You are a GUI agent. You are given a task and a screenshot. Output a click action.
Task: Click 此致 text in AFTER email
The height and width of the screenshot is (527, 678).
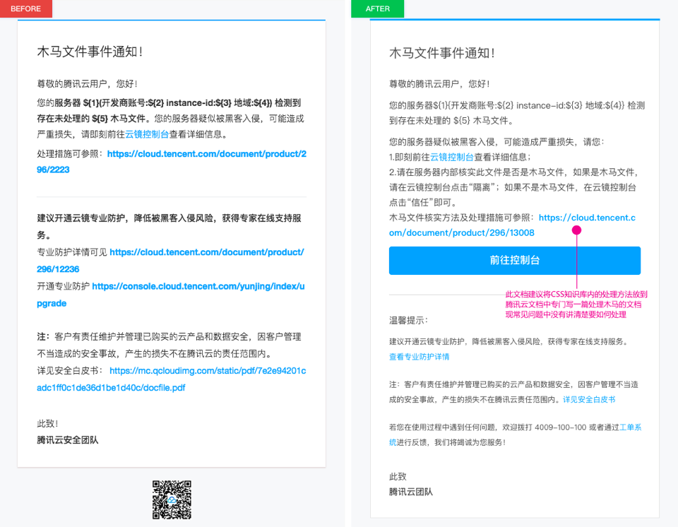coord(398,477)
